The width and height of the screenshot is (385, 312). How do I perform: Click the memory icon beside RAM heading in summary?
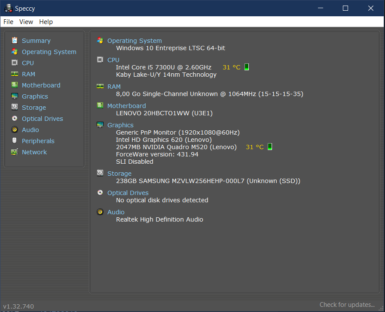(100, 86)
